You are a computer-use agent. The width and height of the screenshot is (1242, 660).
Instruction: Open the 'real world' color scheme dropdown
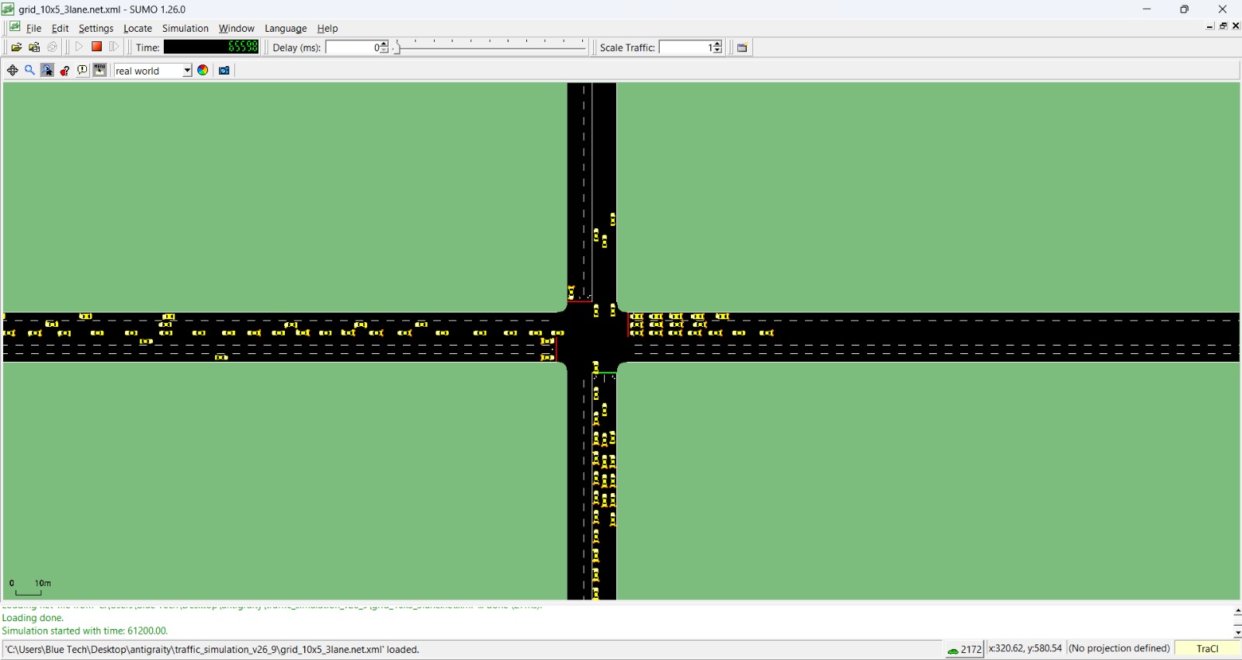point(153,71)
